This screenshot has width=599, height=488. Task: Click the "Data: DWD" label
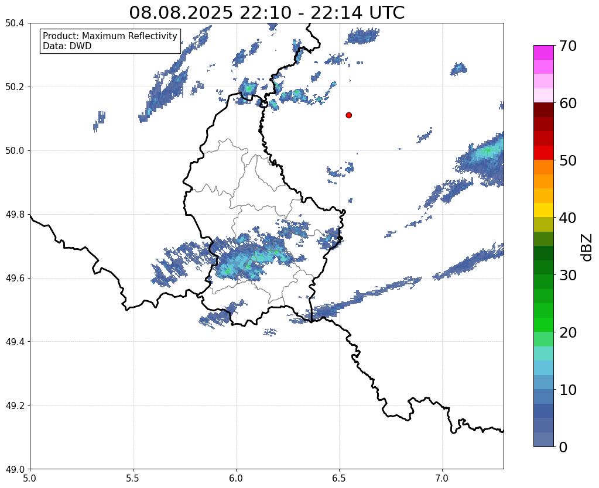click(x=67, y=46)
